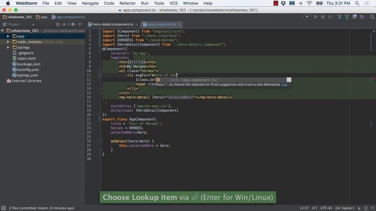This screenshot has height=211, width=376.
Task: Click line 22 in the editor gutter
Action: (x=89, y=124)
